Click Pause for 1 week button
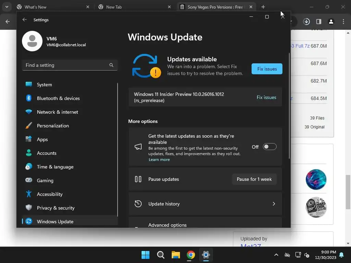This screenshot has width=351, height=263. 254,179
